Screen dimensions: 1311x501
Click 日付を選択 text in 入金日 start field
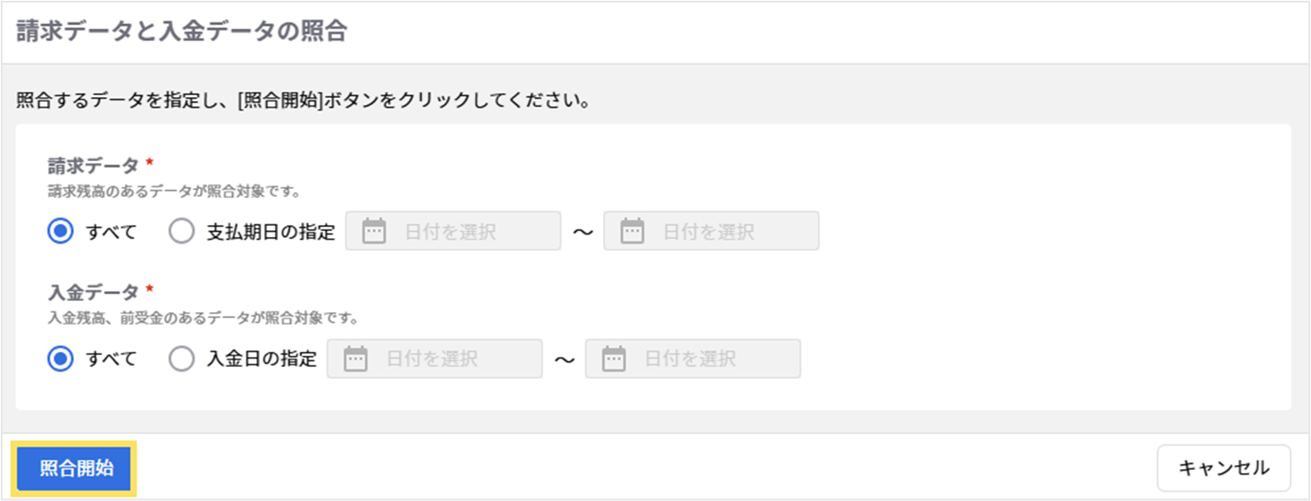tap(432, 358)
